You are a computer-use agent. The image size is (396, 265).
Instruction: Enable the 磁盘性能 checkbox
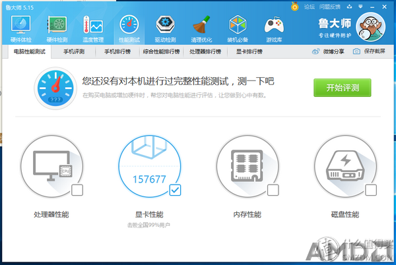click(x=370, y=190)
